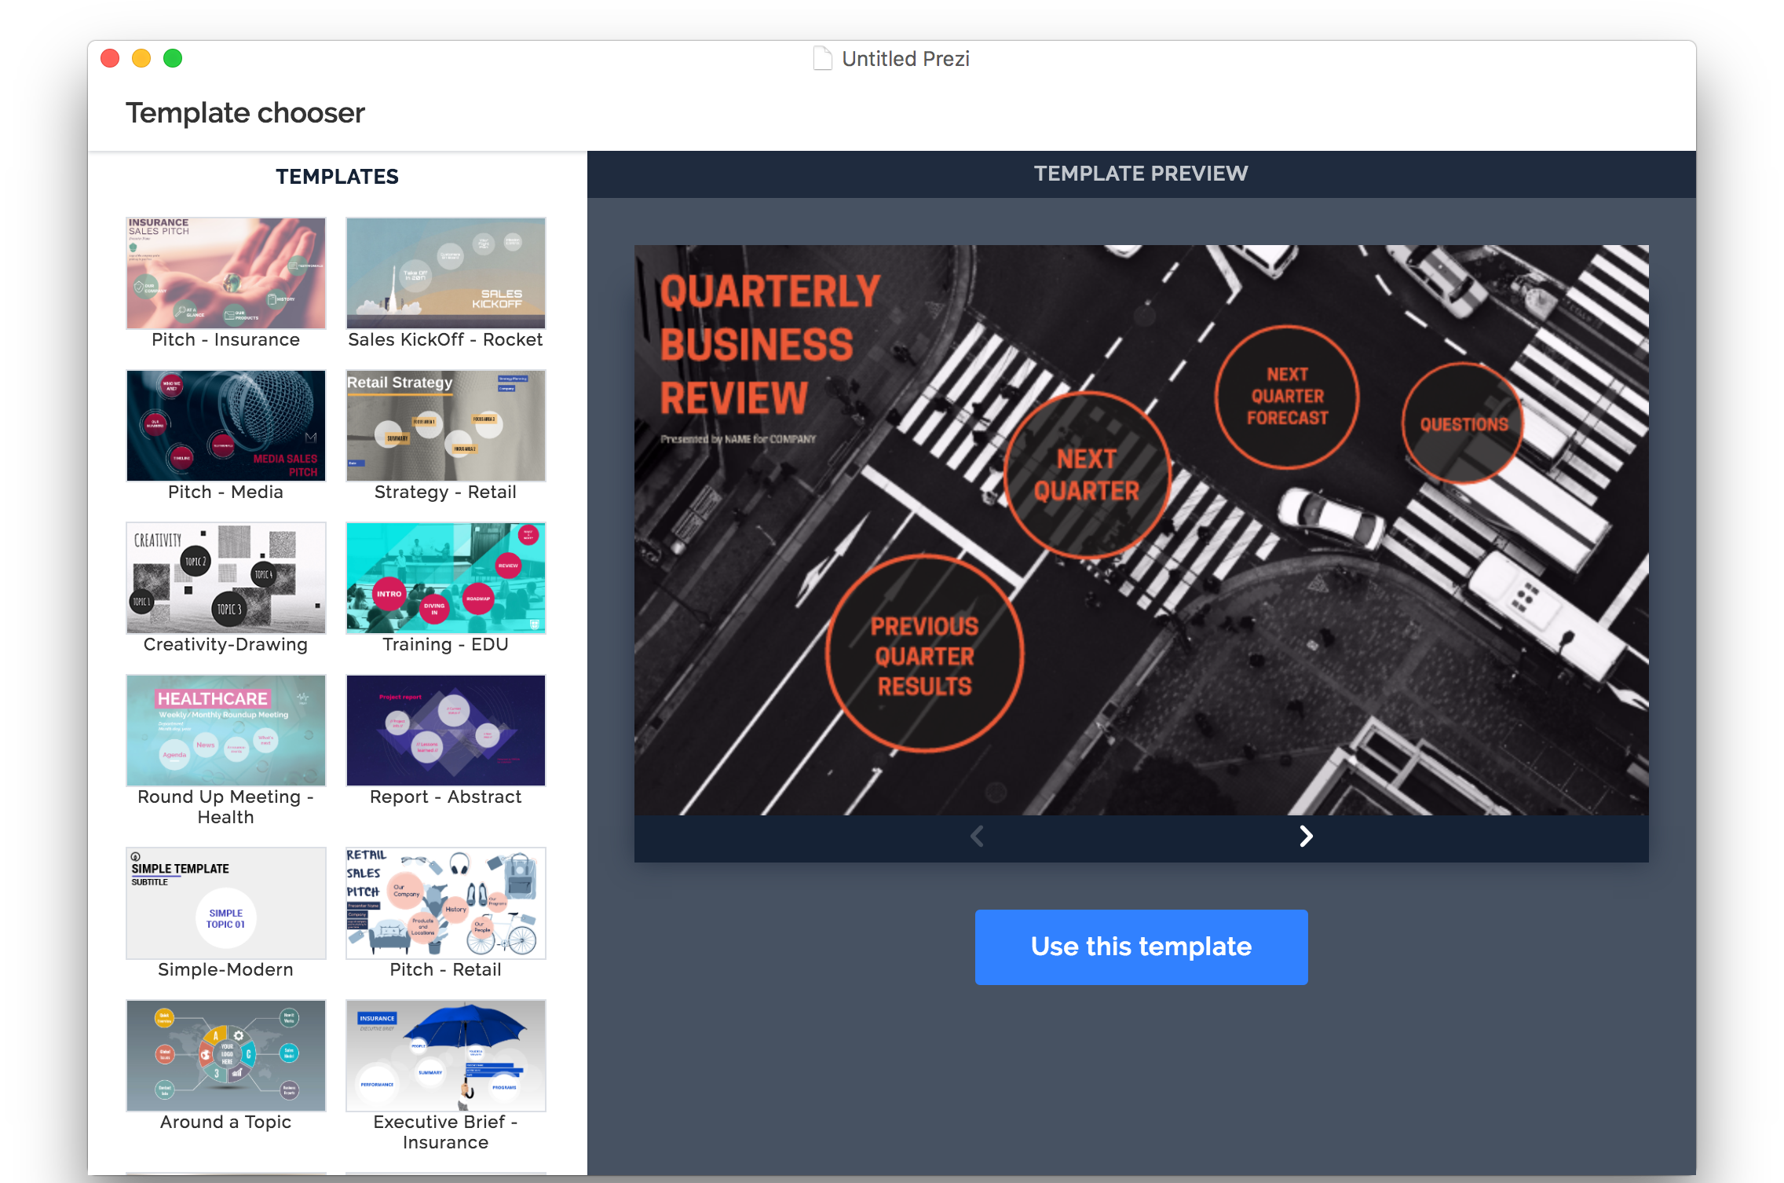Click the Pitch - Media label
Image resolution: width=1784 pixels, height=1183 pixels.
[226, 492]
